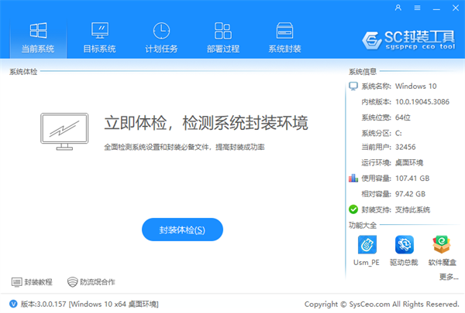The image size is (465, 313).
Task: Click the 防流氓合作 link
Action: click(91, 281)
